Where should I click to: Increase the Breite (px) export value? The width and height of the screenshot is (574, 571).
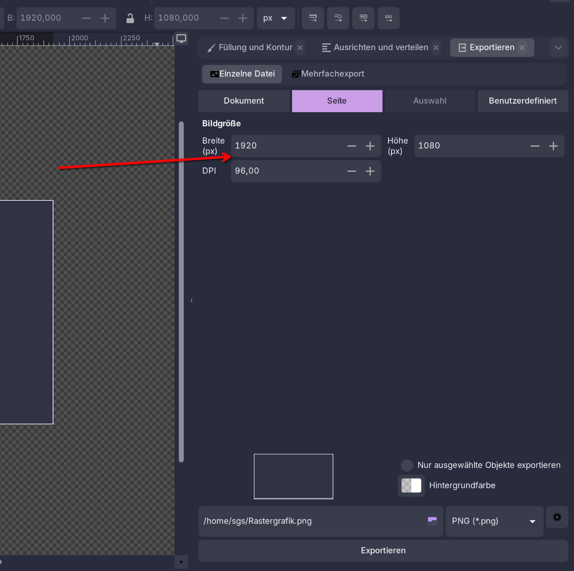pyautogui.click(x=370, y=146)
